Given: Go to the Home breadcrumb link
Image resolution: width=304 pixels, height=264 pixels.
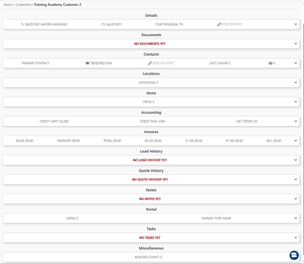Looking at the screenshot, I should point(8,5).
